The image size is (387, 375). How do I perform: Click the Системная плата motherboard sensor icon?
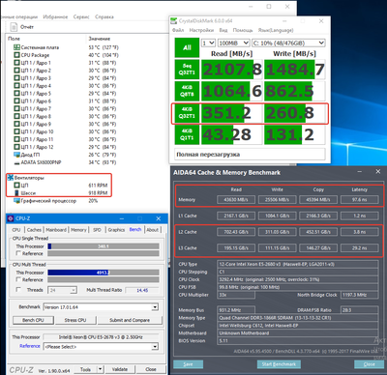pos(16,47)
